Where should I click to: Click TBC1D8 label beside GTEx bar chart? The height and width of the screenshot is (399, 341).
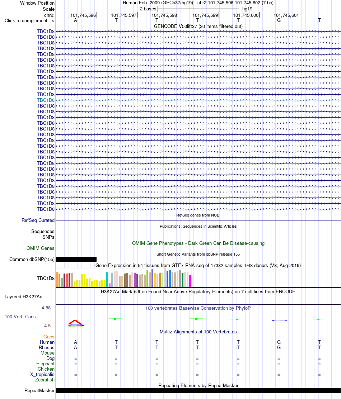[x=46, y=279]
